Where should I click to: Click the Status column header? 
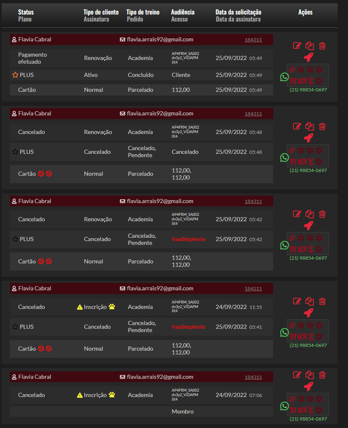click(x=26, y=12)
